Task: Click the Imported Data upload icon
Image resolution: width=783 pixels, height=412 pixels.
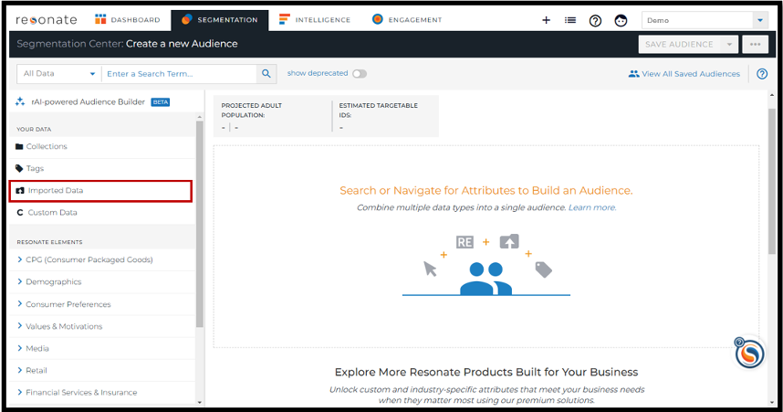Action: 20,191
